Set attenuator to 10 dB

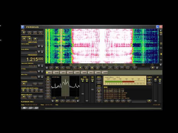[29, 33]
